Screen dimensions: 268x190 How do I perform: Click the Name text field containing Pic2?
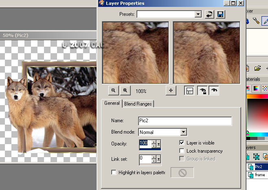185,121
